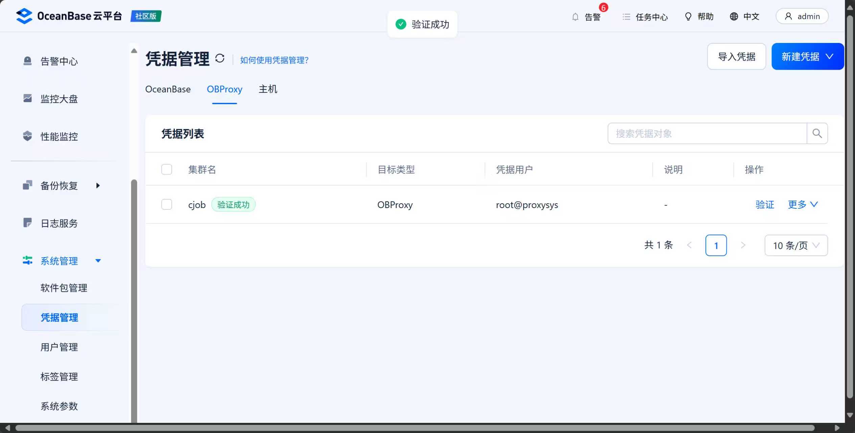855x433 pixels.
Task: Click the root@proxysys credential user cell
Action: [x=527, y=205]
